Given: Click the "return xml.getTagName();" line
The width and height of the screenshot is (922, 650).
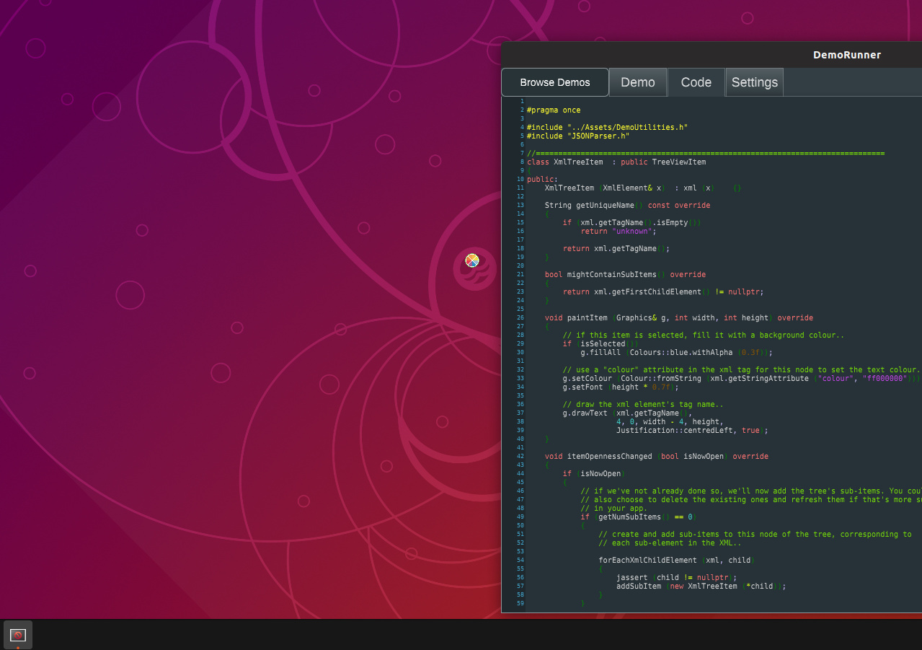Looking at the screenshot, I should (616, 248).
